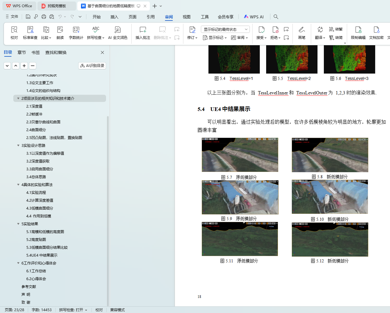Open the 文件 menu
Image resolution: width=390 pixels, height=313 pixels.
click(x=12, y=17)
